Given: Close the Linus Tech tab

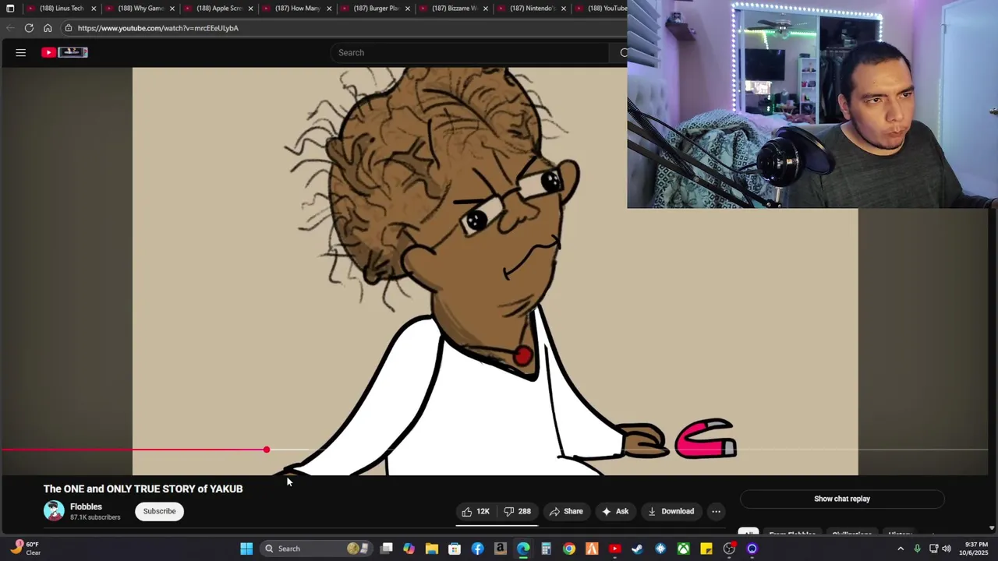Looking at the screenshot, I should (94, 9).
